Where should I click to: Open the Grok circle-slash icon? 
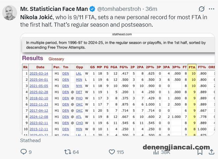point(201,9)
